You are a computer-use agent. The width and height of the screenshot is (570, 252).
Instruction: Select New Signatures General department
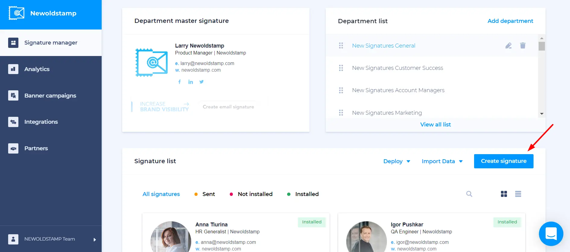coord(384,46)
